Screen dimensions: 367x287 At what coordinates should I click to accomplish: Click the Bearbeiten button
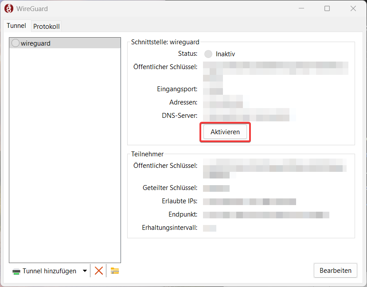pyautogui.click(x=336, y=271)
